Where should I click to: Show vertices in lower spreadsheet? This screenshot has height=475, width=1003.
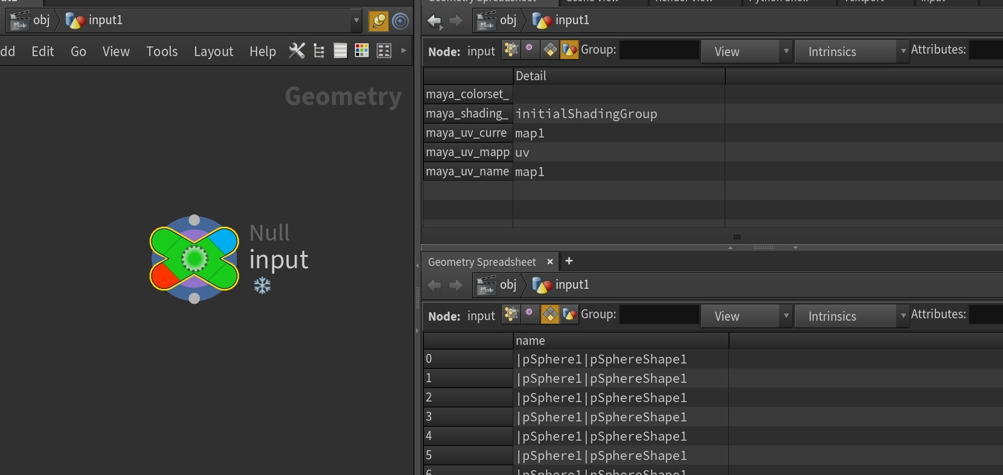530,313
